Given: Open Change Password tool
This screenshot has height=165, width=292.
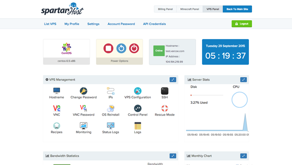Looking at the screenshot, I should 84,91.
